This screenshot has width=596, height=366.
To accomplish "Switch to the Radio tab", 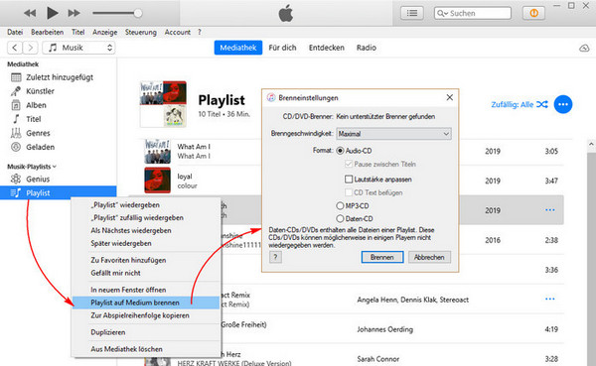I will pos(367,48).
